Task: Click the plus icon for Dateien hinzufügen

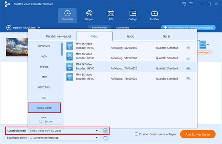Action: pyautogui.click(x=9, y=28)
